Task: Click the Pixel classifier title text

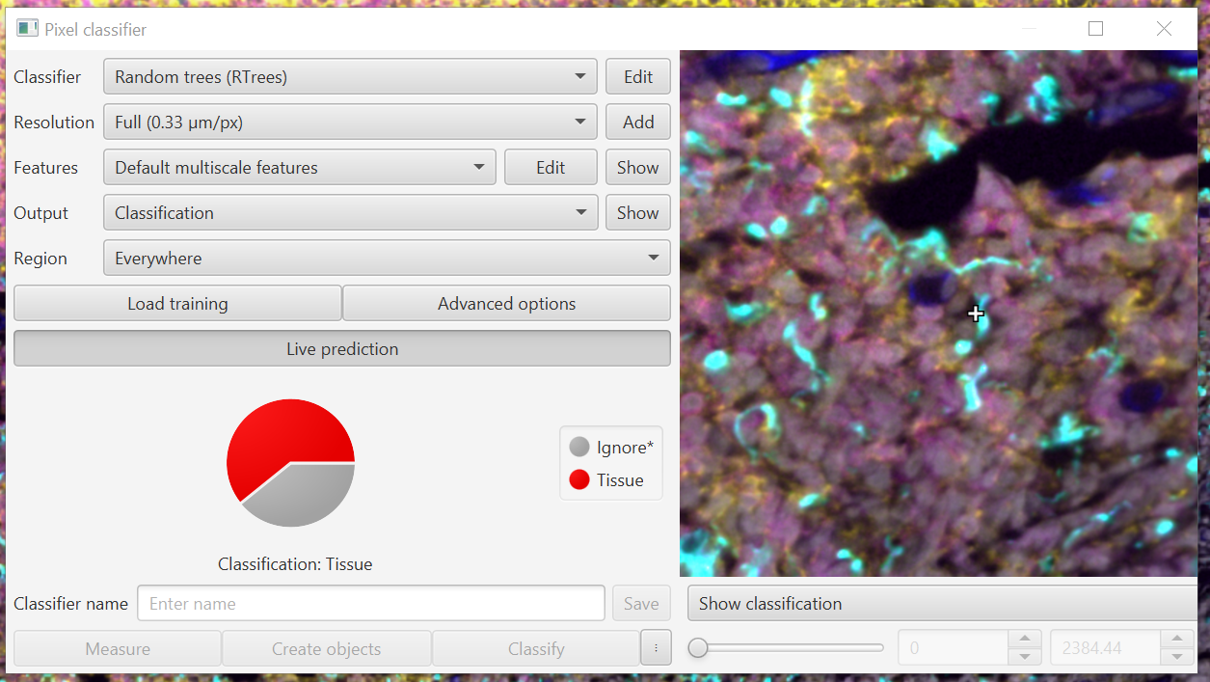Action: 95,30
